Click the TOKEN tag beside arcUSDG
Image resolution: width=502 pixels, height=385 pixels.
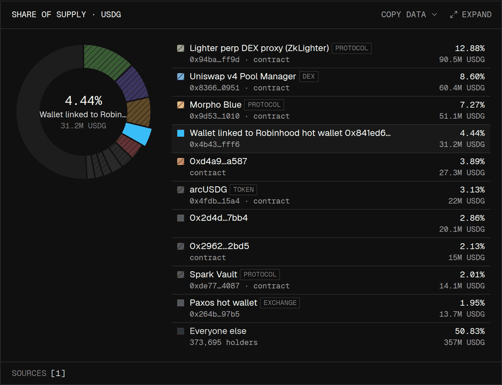click(243, 190)
